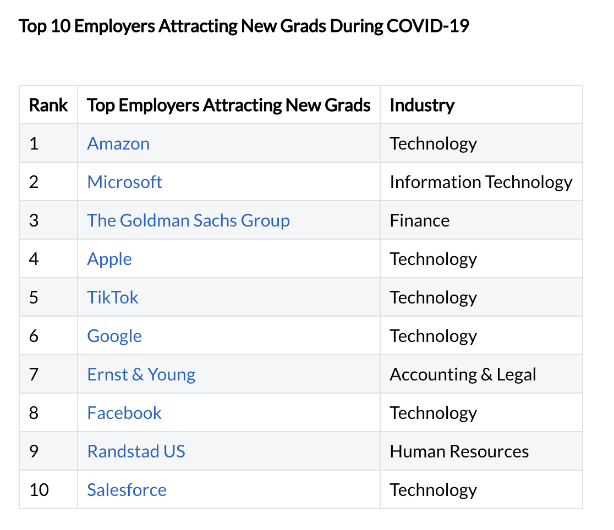Screen dimensions: 614x530
Task: Click the Top Employers Attracting New Grads header
Action: [229, 106]
